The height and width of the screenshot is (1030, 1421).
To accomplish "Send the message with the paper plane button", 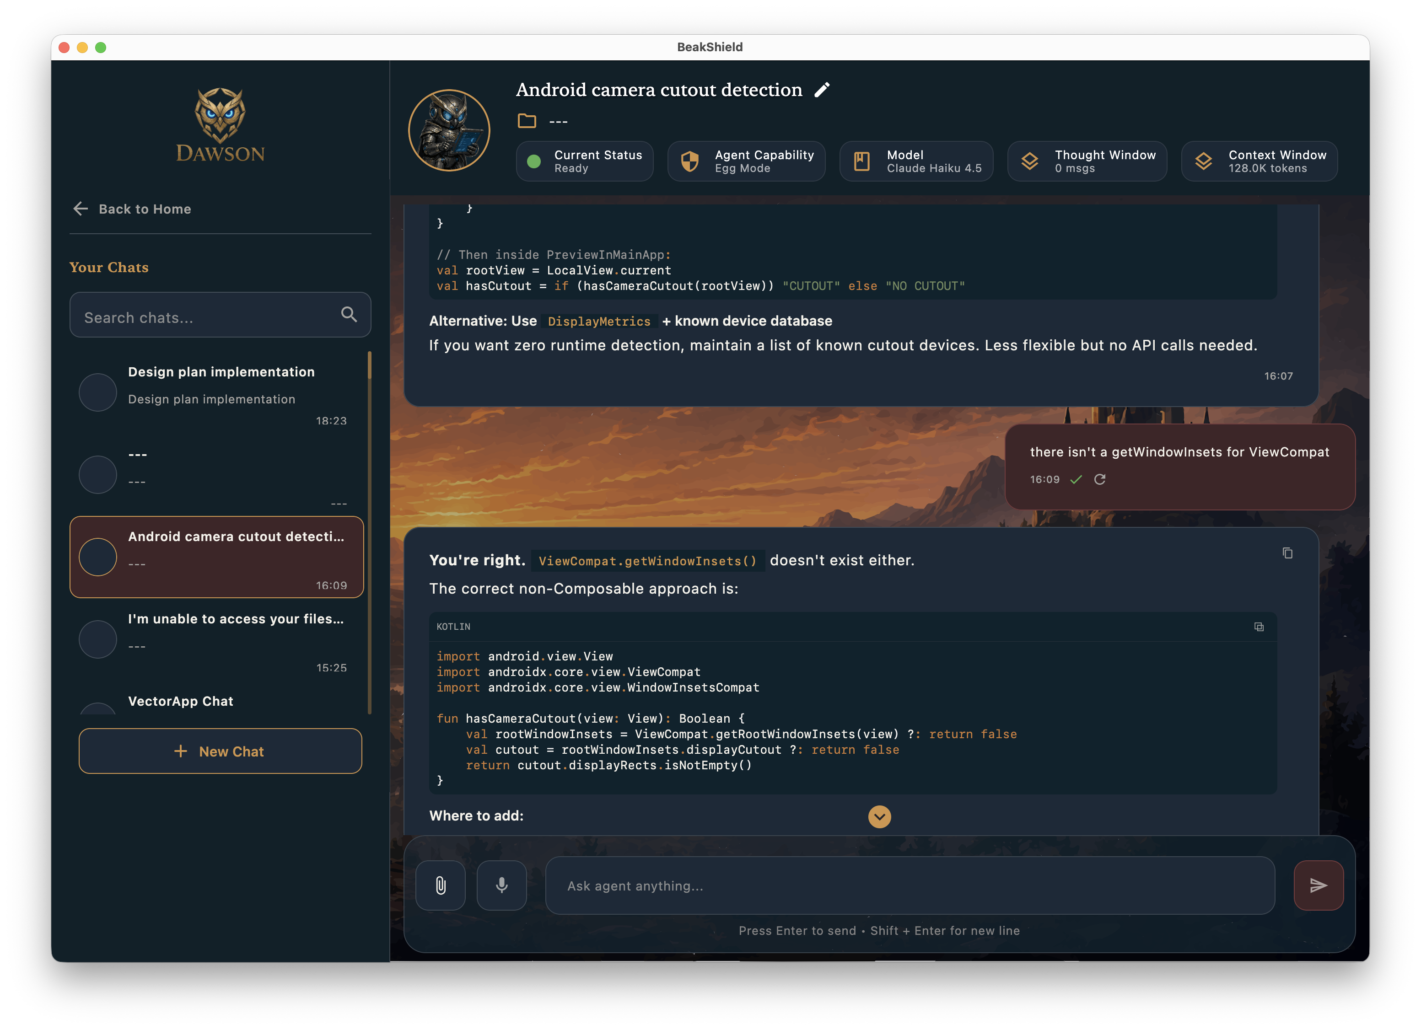I will (1318, 885).
